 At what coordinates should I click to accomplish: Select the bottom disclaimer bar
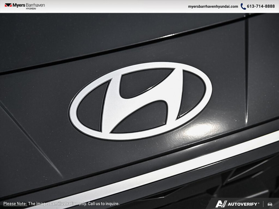coord(139,203)
